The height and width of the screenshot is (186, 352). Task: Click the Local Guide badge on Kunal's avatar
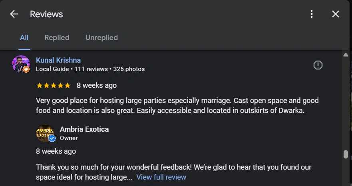tap(26, 69)
